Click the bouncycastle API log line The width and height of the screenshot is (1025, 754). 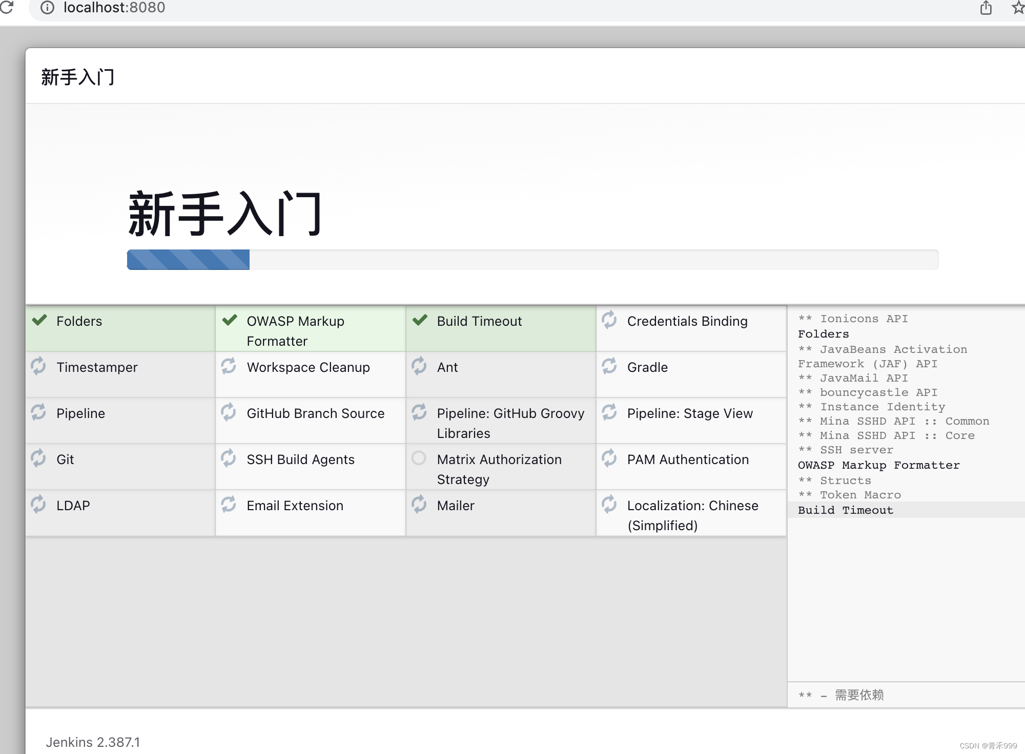[868, 392]
